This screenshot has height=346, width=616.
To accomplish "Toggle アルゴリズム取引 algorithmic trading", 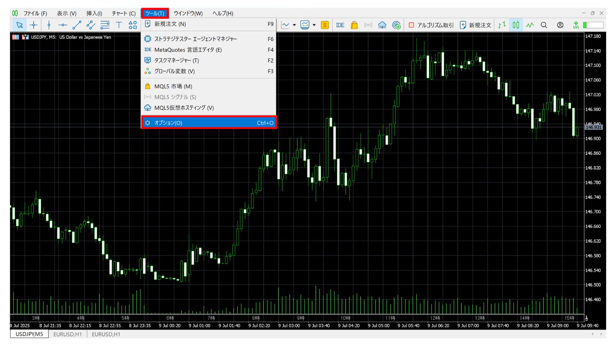I will pos(431,25).
